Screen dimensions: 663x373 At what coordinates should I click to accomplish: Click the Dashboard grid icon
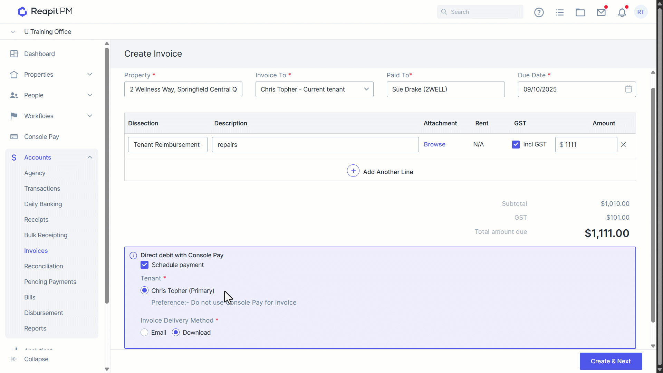coord(14,54)
